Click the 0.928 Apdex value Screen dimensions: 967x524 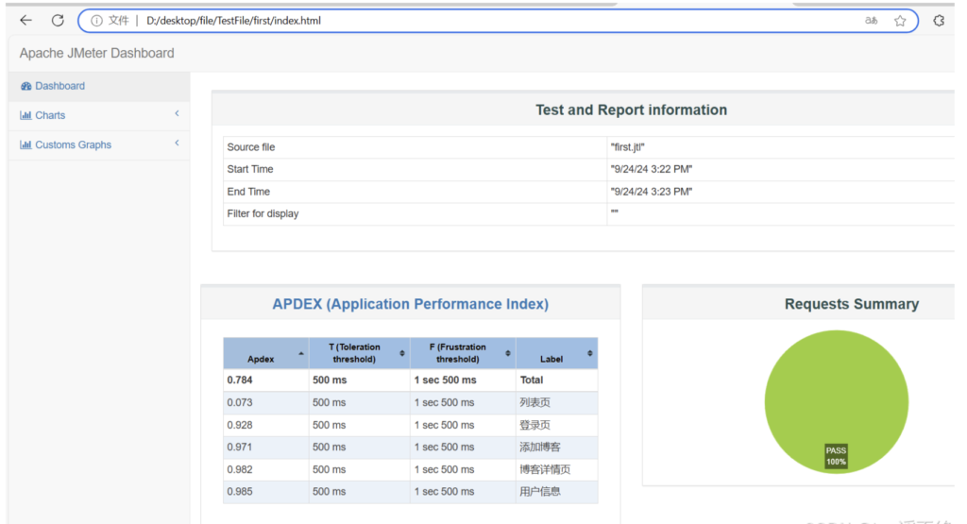click(x=239, y=425)
